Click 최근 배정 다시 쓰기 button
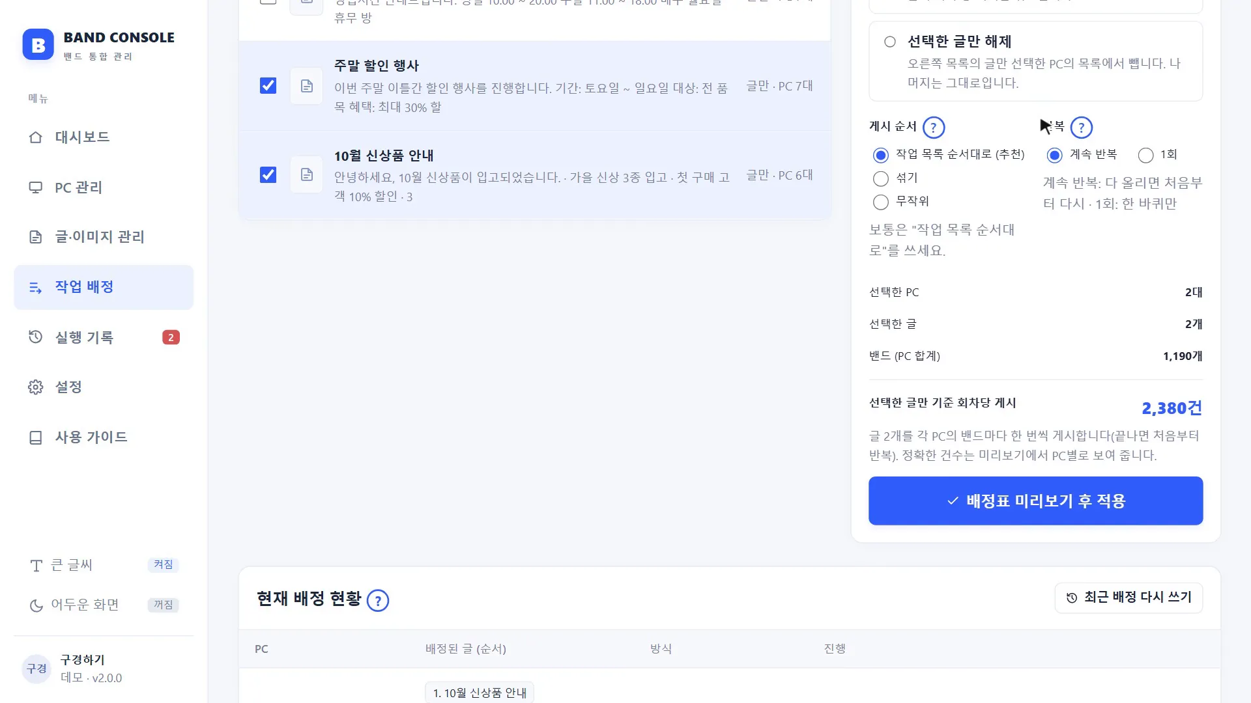Image resolution: width=1251 pixels, height=703 pixels. tap(1129, 598)
